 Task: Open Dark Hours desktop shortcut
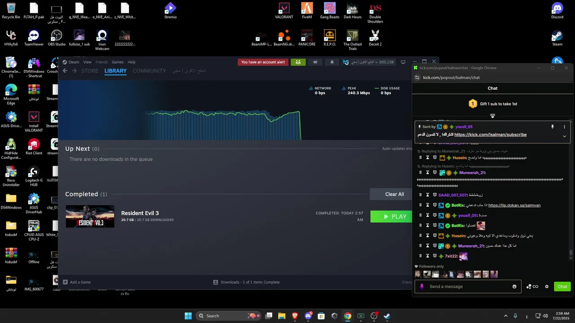[353, 11]
